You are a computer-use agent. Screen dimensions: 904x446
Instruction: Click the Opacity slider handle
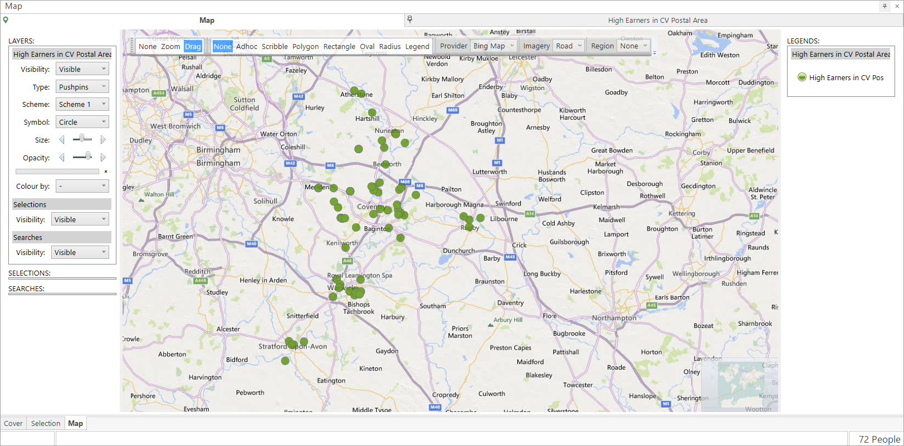pos(89,156)
